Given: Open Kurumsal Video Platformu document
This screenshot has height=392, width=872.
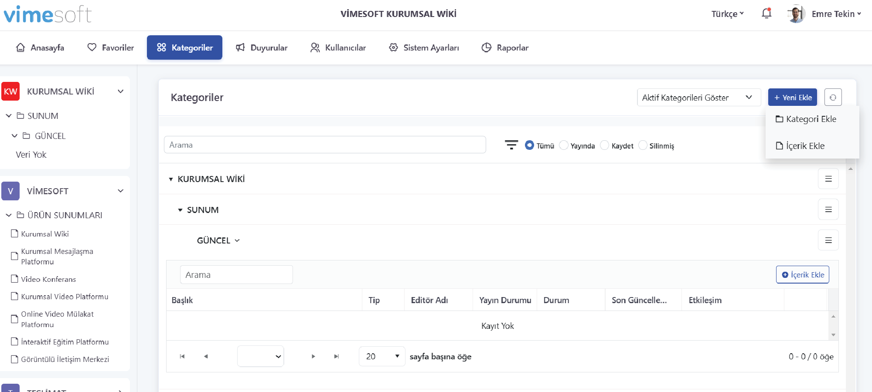Looking at the screenshot, I should click(x=60, y=297).
